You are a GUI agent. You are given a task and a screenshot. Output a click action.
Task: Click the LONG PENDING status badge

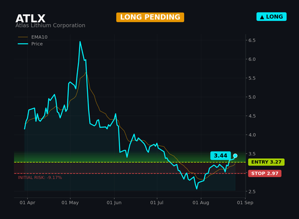[150, 17]
